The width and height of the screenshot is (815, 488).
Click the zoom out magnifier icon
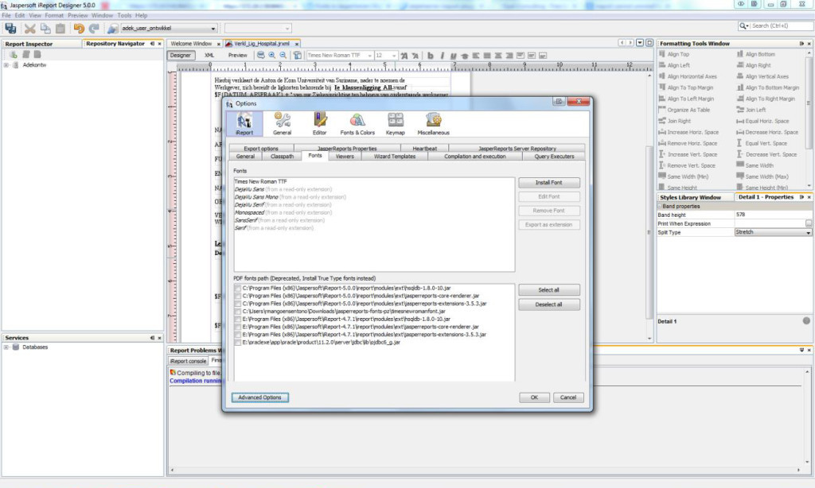point(283,55)
